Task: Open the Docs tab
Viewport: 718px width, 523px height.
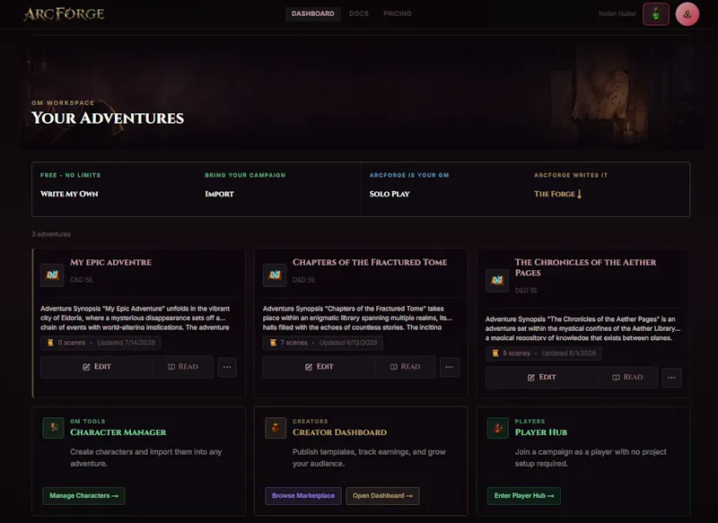Action: tap(359, 13)
